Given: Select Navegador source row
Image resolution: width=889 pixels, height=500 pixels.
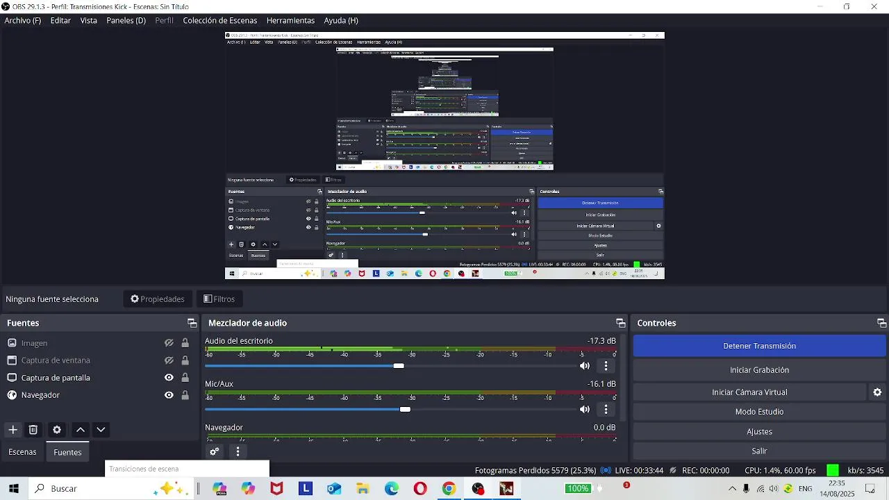Looking at the screenshot, I should coord(98,395).
